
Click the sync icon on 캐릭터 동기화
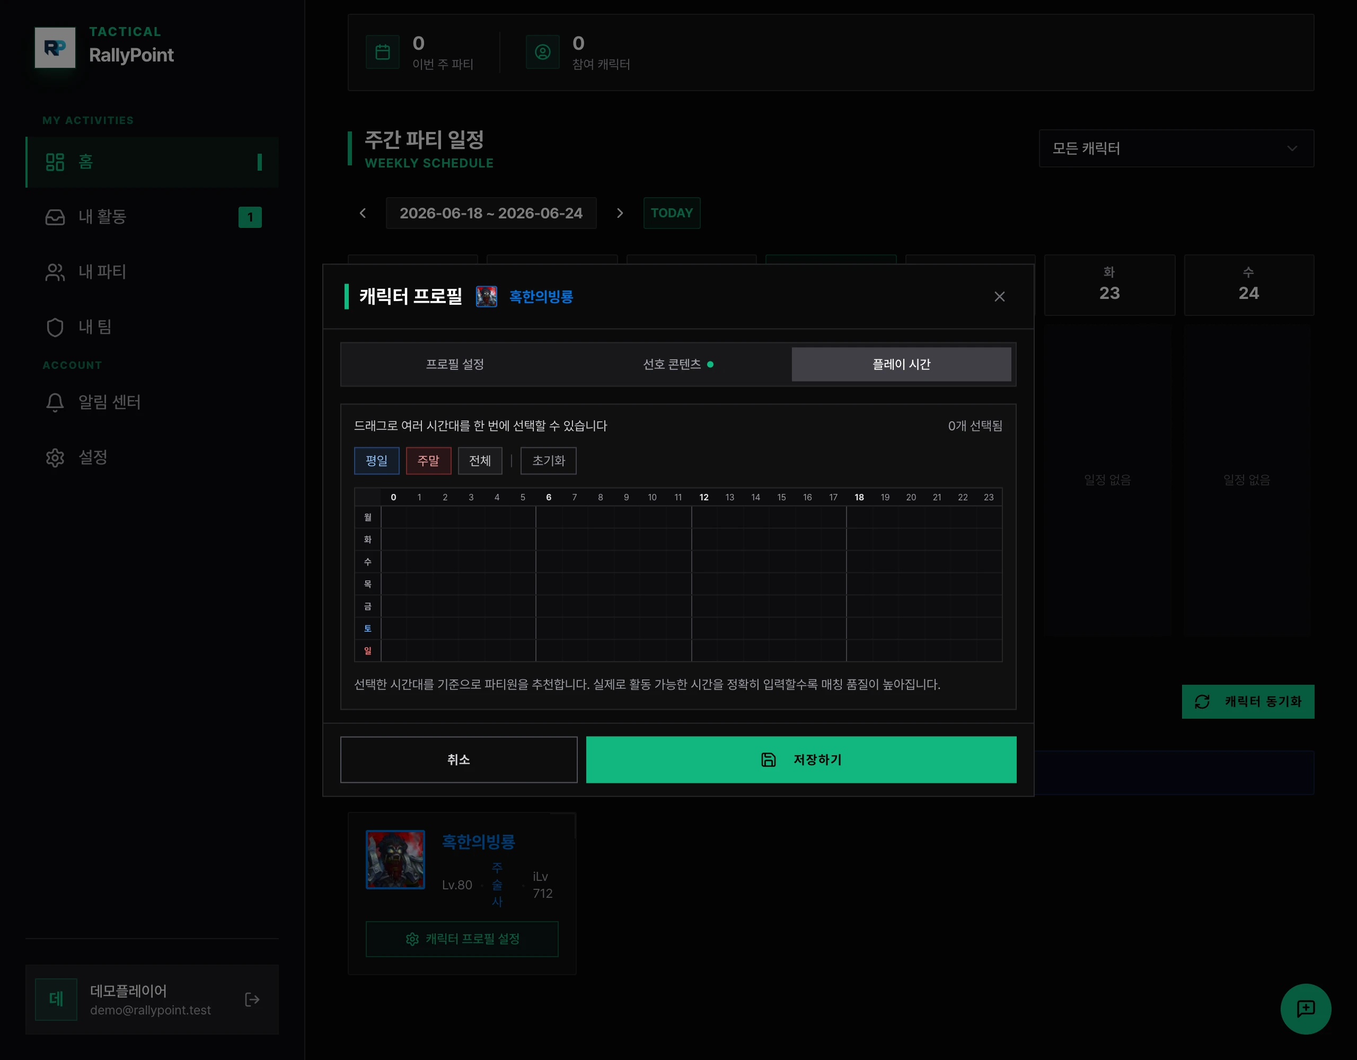click(1202, 702)
